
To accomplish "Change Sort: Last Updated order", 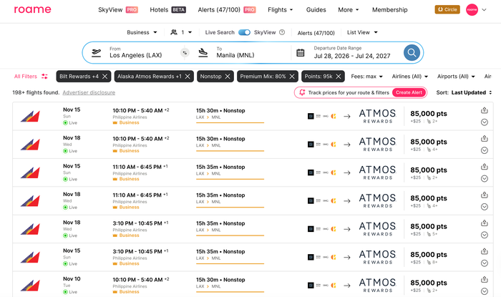I will coord(464,92).
